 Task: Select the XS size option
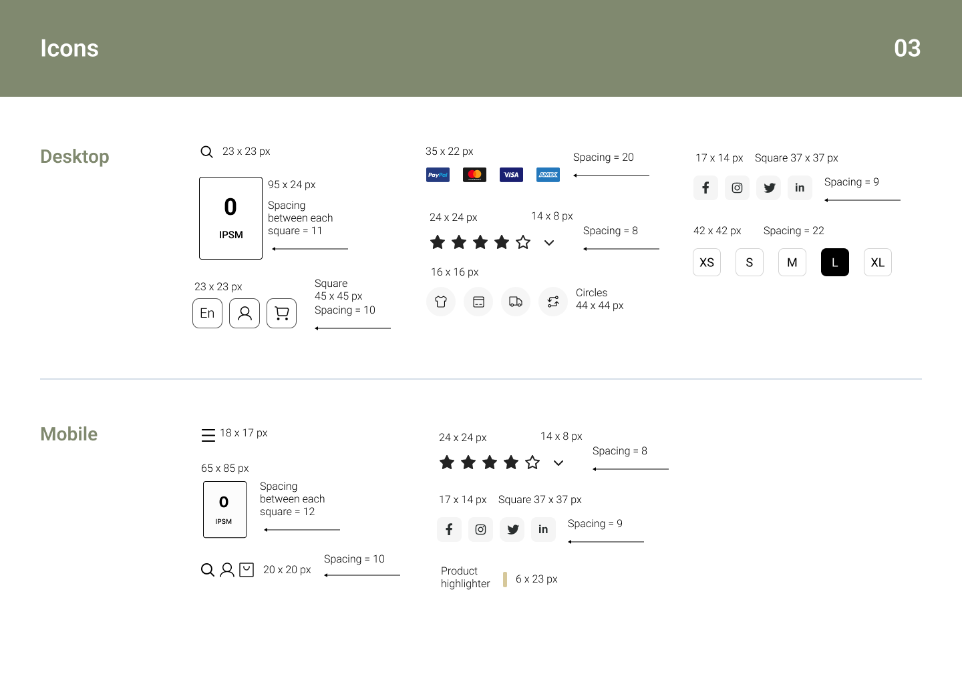707,263
